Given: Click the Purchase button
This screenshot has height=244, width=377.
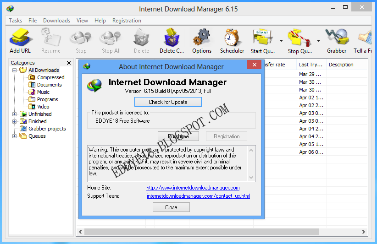Looking at the screenshot, I should pyautogui.click(x=178, y=136).
